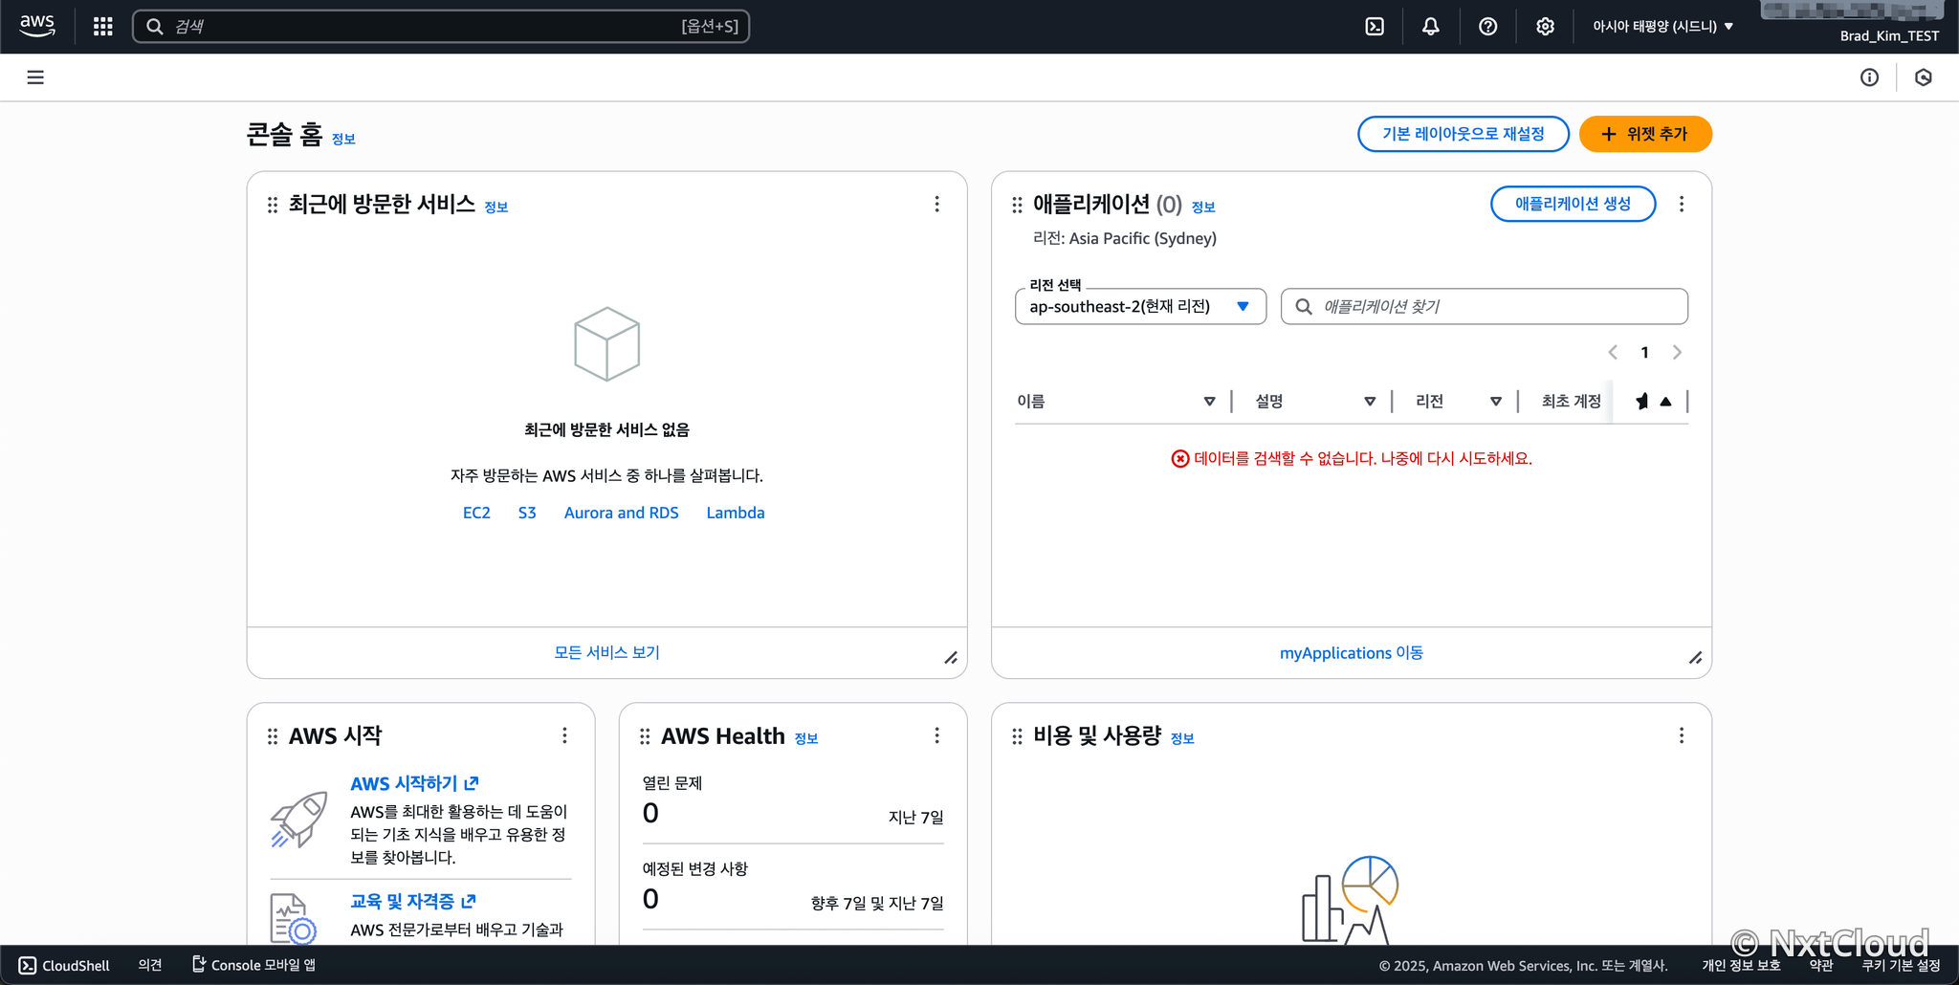The width and height of the screenshot is (1959, 985).
Task: Click the 최초 계정 column header
Action: (x=1572, y=402)
